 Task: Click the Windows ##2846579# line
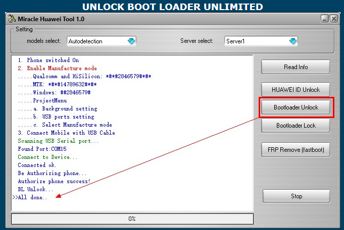[54, 92]
